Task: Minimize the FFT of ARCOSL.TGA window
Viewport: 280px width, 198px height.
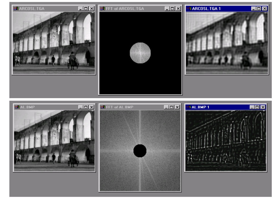Action: (x=167, y=9)
